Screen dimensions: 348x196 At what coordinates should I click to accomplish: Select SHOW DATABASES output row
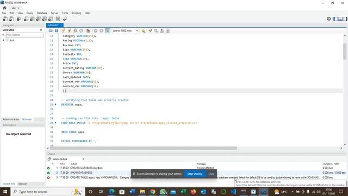pos(196,173)
